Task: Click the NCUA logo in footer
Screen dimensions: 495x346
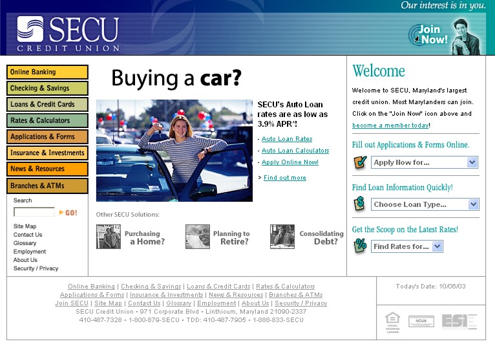Action: click(x=421, y=321)
